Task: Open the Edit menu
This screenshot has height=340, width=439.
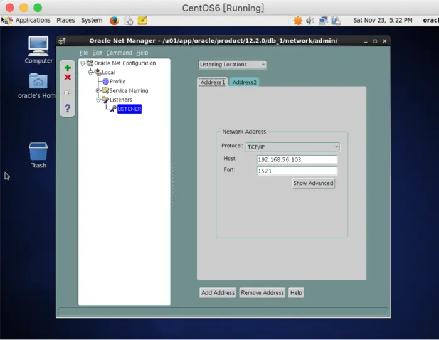Action: [x=97, y=53]
